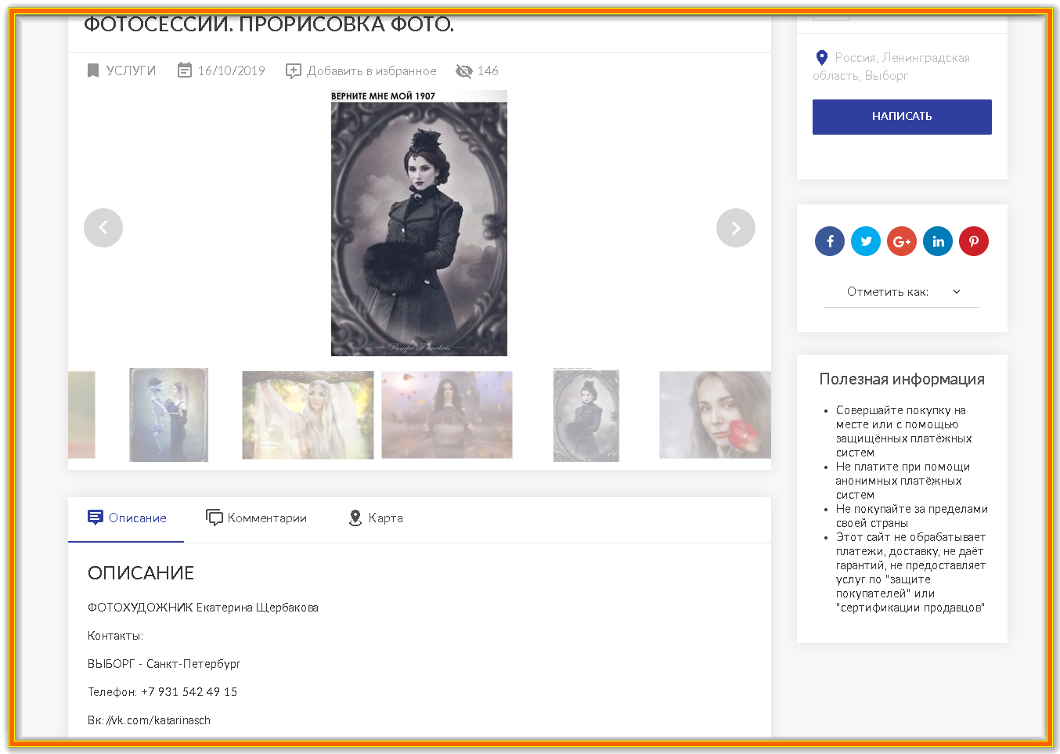Screen dimensions: 1060x754
Task: Click the Полезная информация heading
Action: [x=902, y=379]
